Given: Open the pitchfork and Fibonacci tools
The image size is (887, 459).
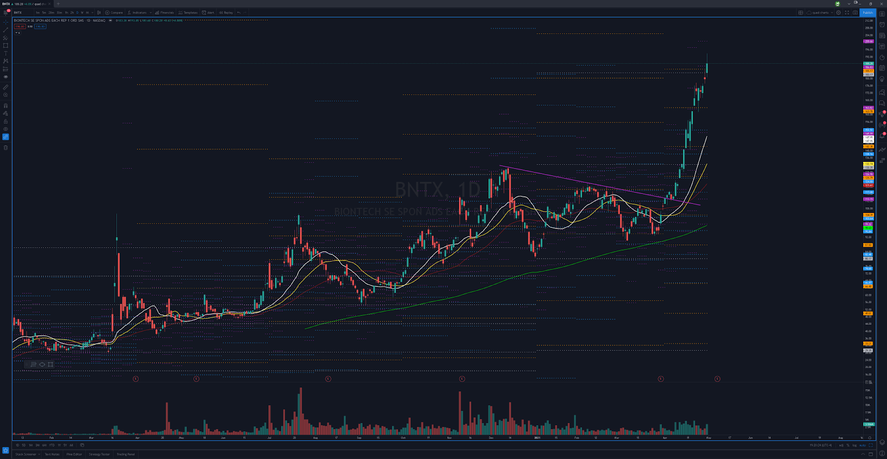Looking at the screenshot, I should point(6,38).
